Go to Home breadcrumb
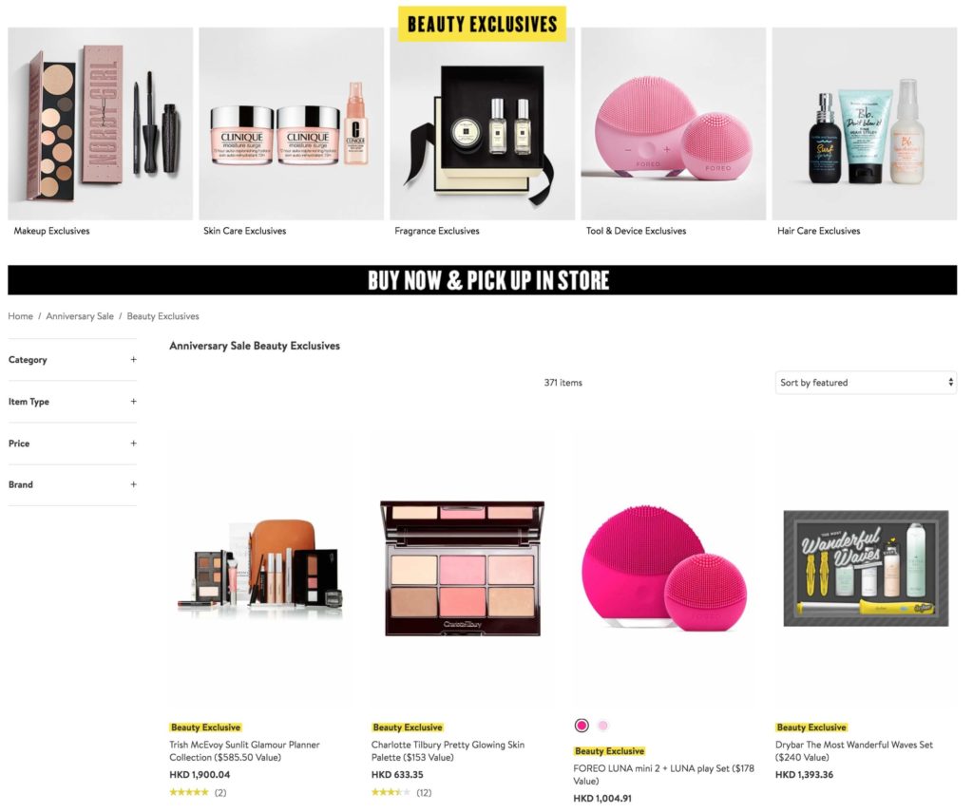This screenshot has width=973, height=812. (x=21, y=315)
